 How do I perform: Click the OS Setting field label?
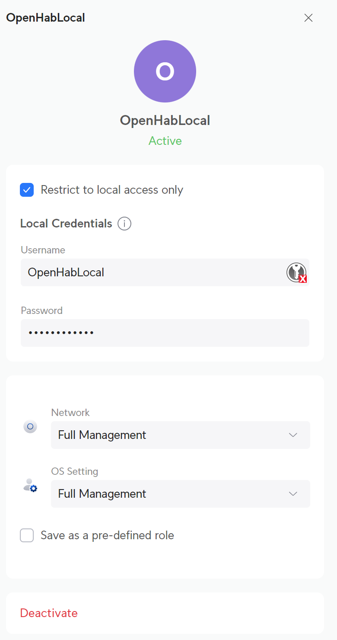coord(75,471)
